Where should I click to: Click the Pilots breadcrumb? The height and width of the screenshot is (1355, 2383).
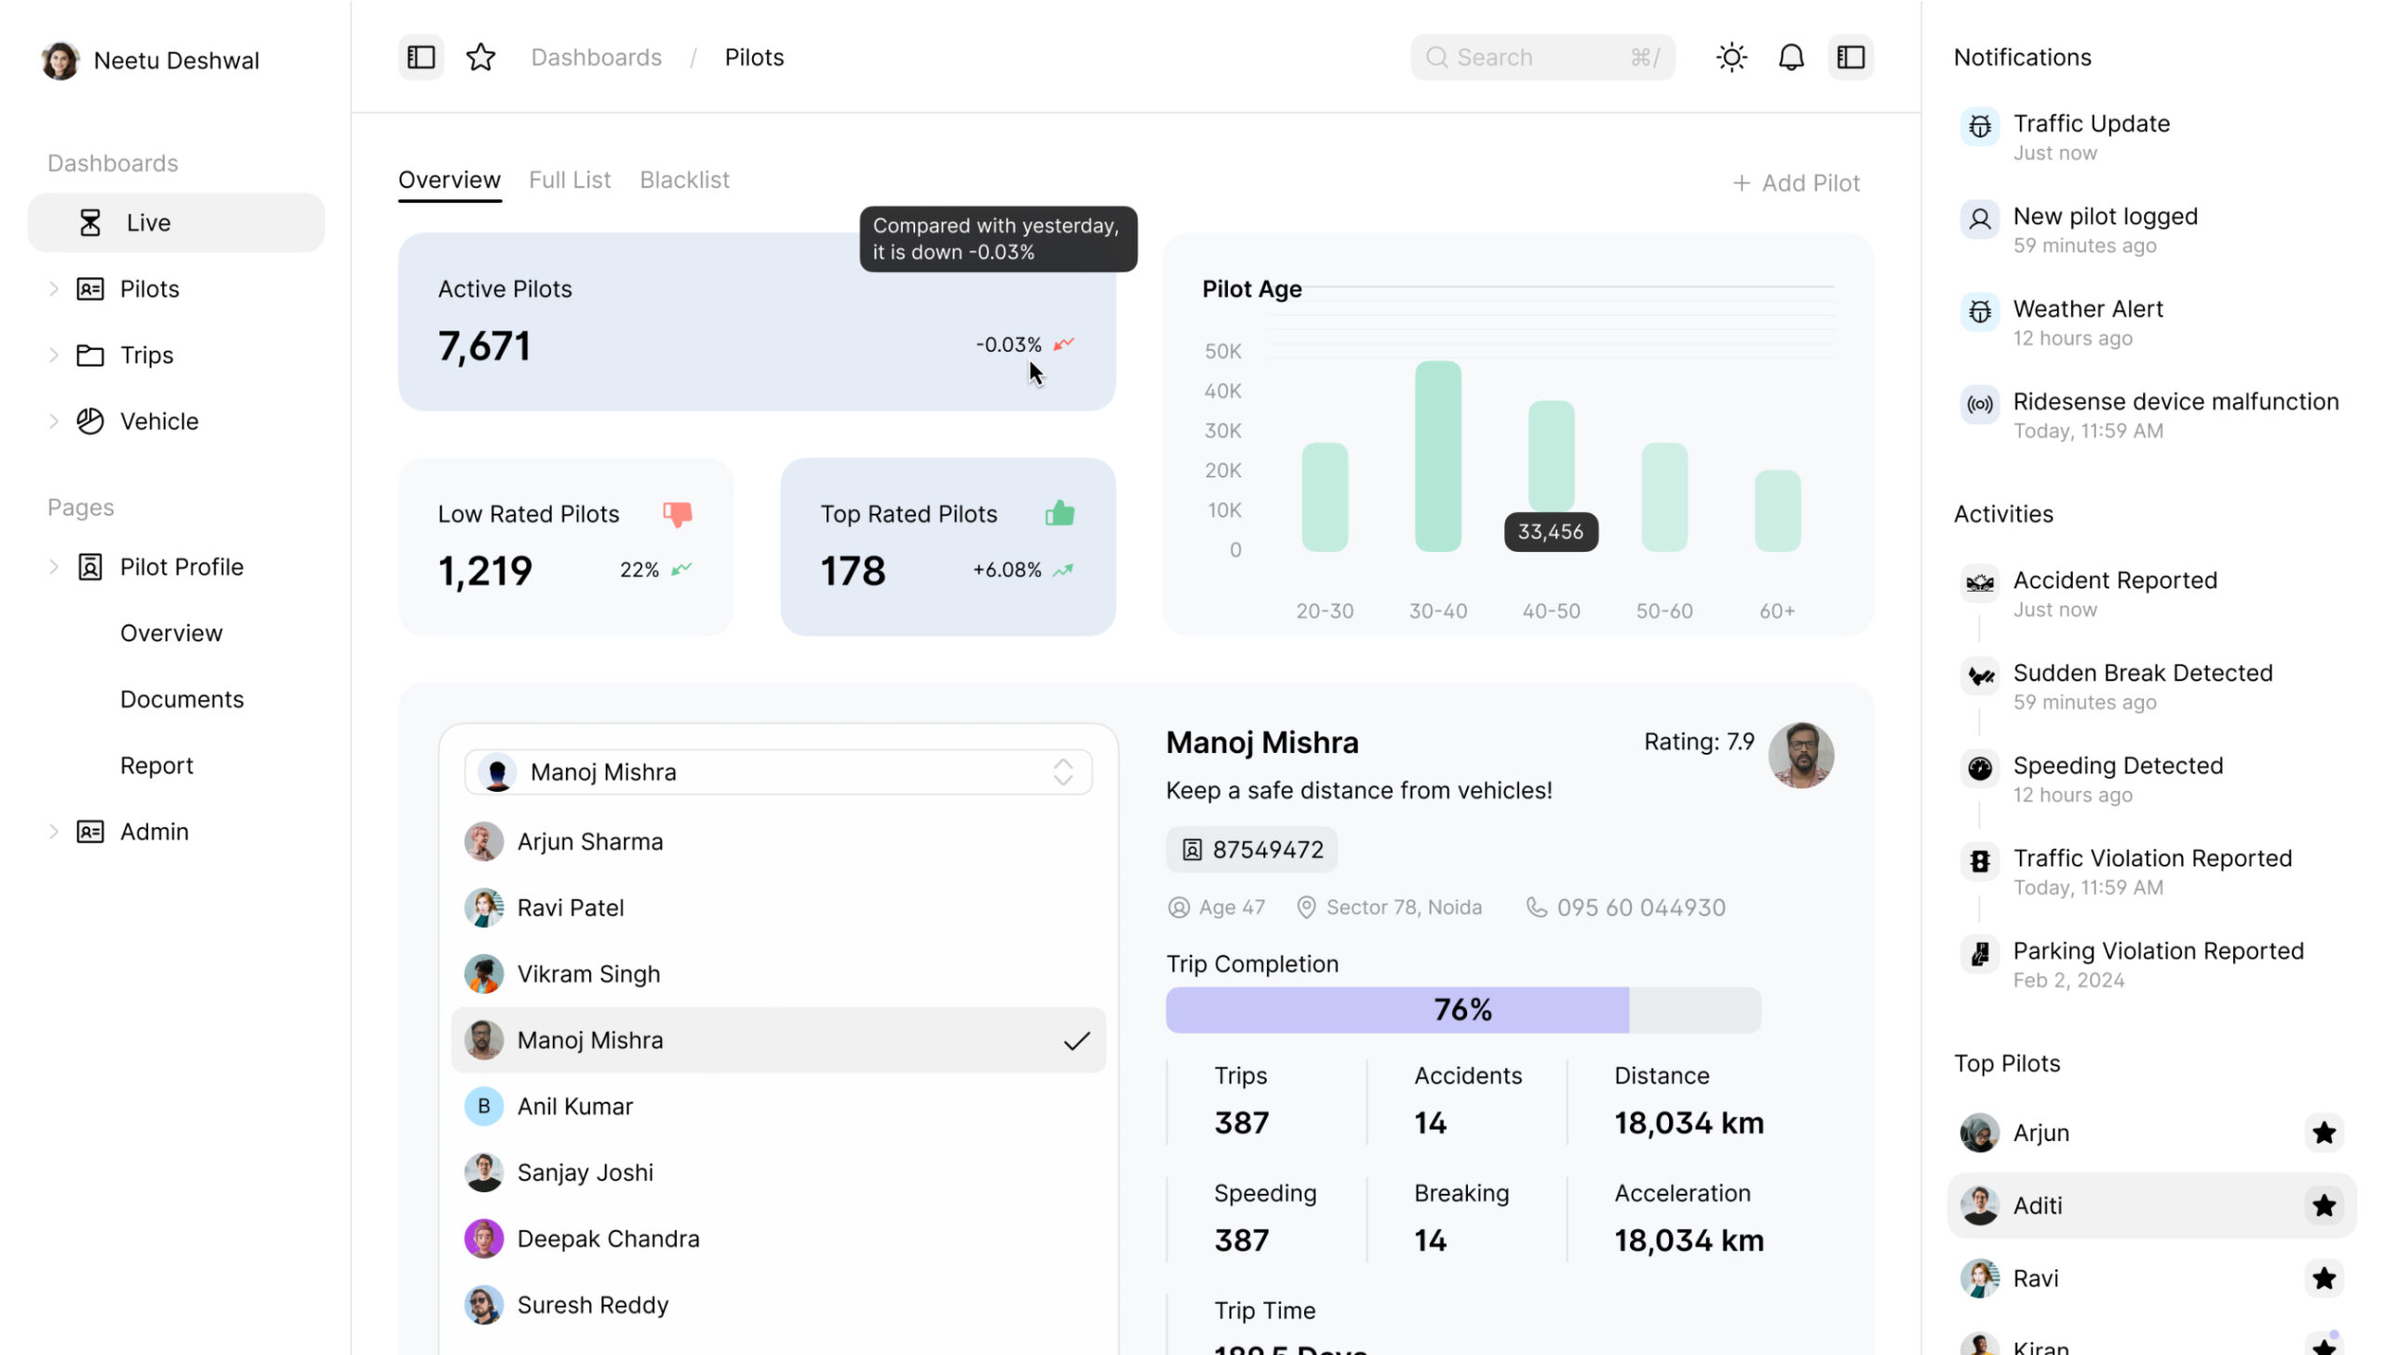754,58
